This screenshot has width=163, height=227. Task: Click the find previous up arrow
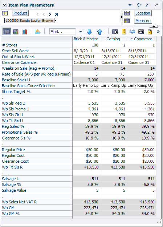99,32
